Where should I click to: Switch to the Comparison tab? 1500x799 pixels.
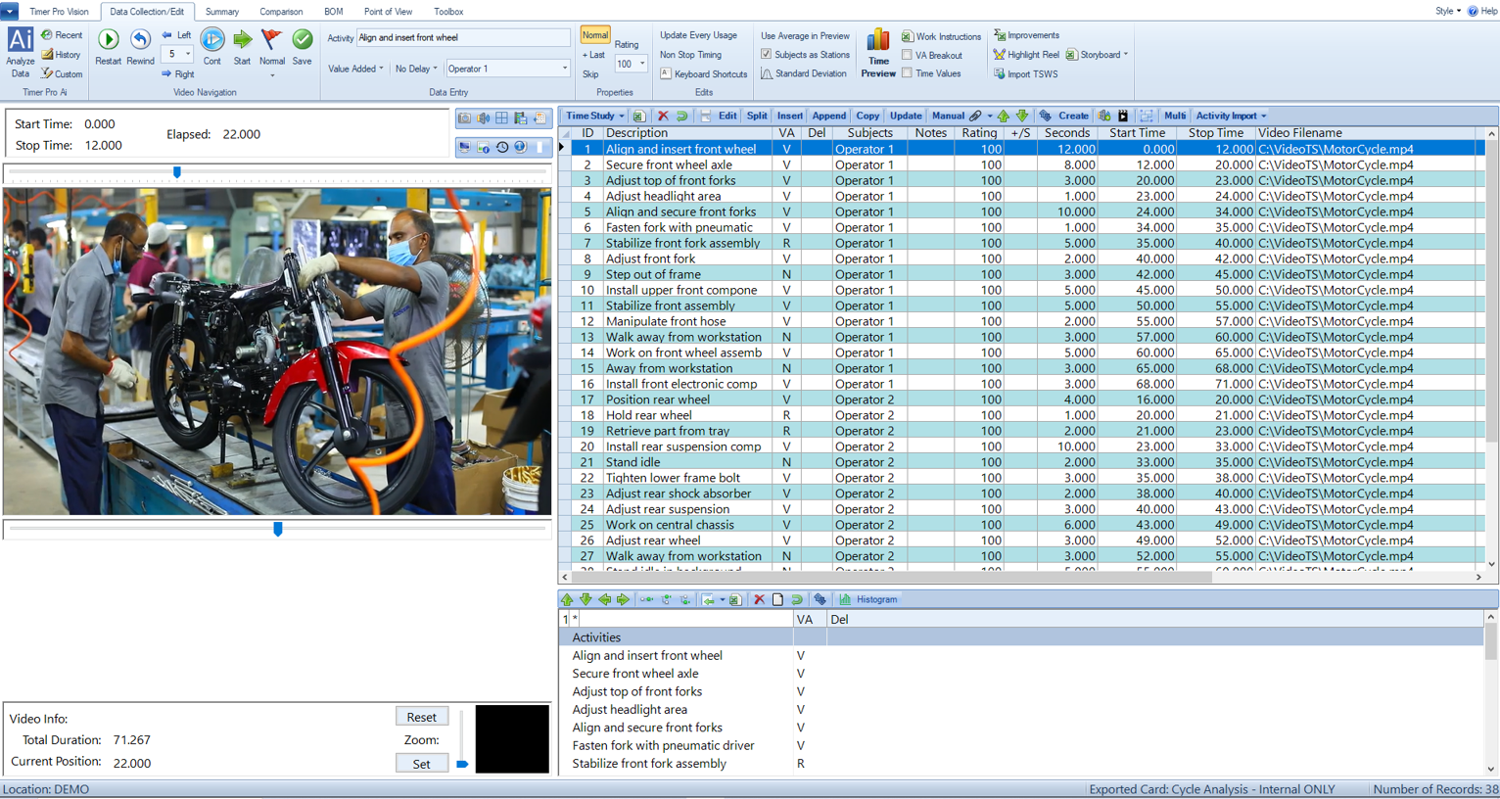(x=281, y=12)
